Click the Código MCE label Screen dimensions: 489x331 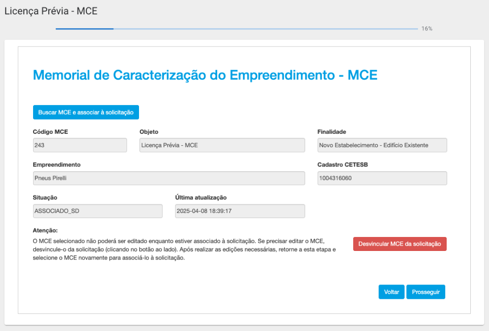50,132
